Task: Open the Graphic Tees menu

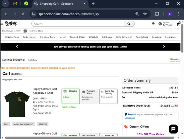Action: 12,37
